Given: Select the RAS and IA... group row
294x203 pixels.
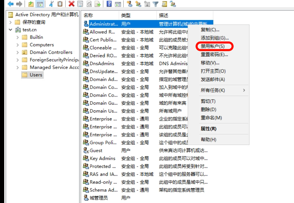Looking at the screenshot, I should tap(148, 174).
